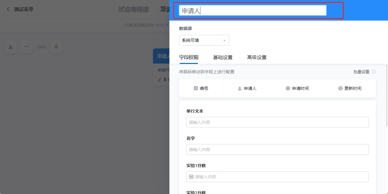Click the pencil edit icon on 申请人 card
Screen dimensions: 388x194
(x=159, y=80)
